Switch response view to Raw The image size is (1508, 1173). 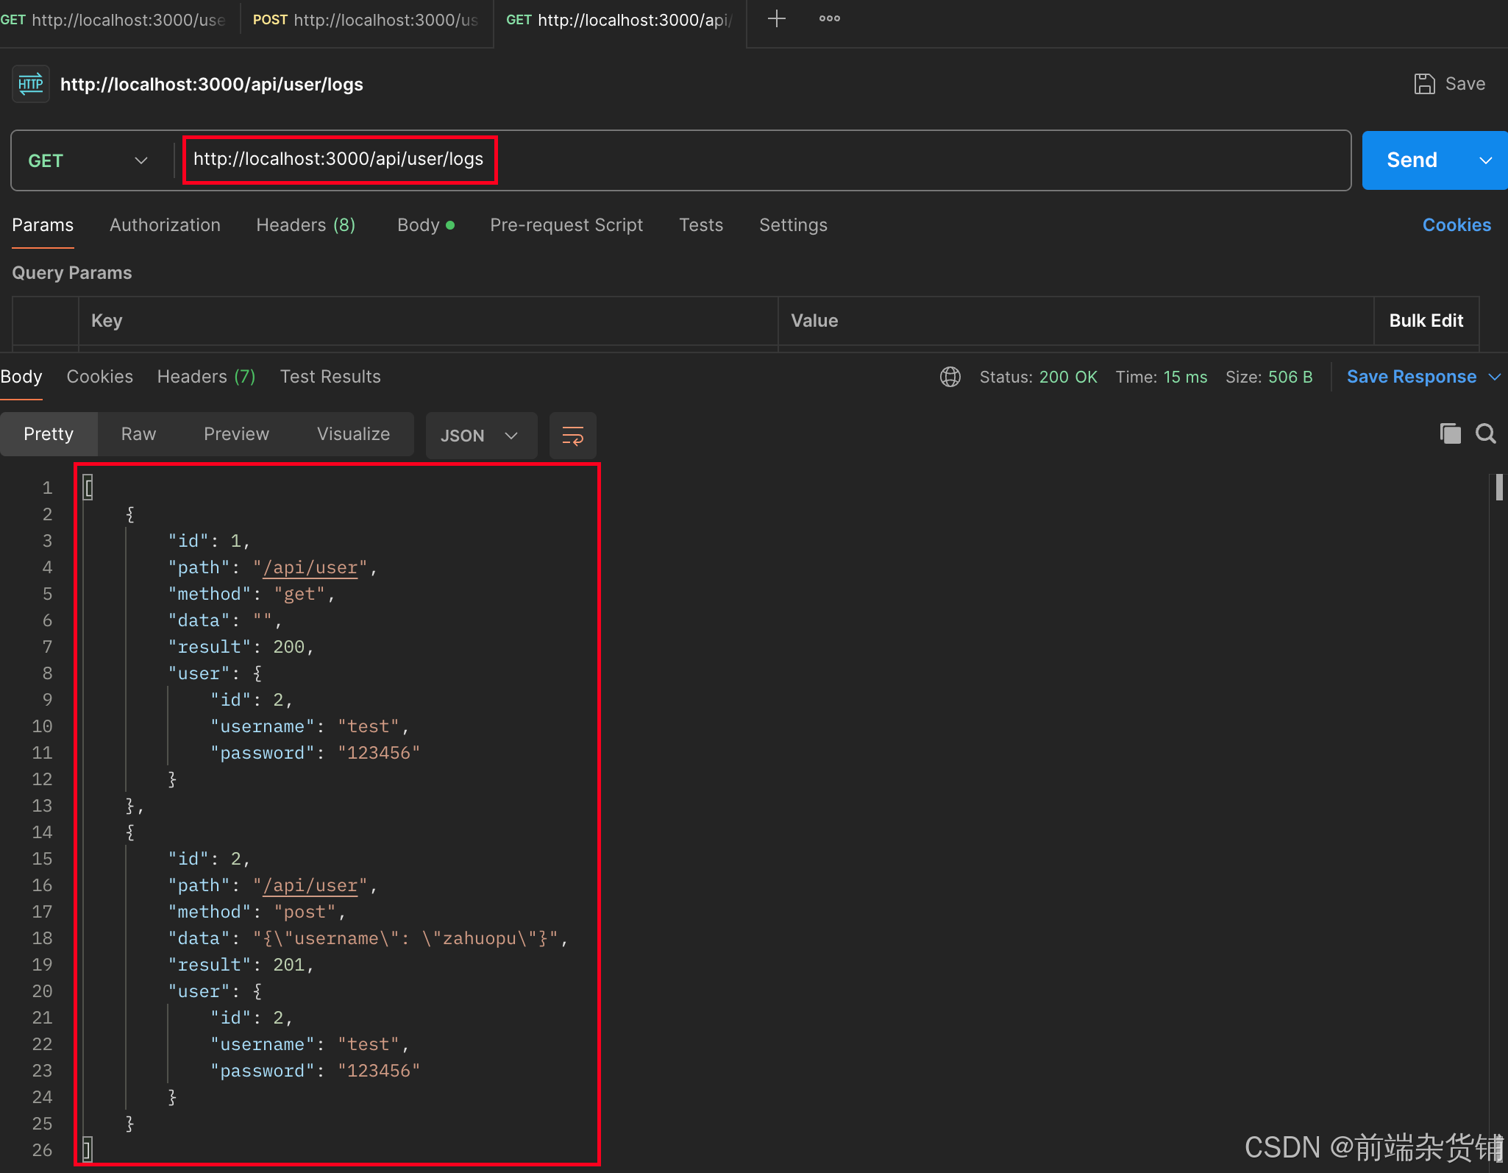click(x=138, y=434)
